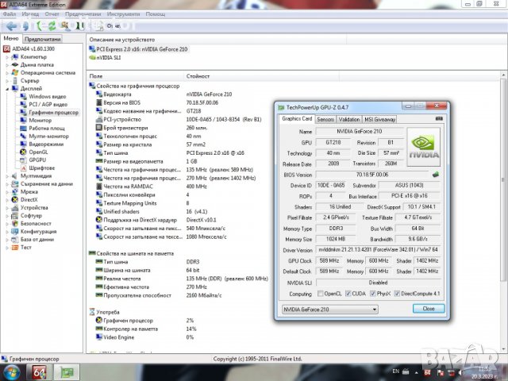Click the NVIDIA logo in GPU-Z

[423, 147]
